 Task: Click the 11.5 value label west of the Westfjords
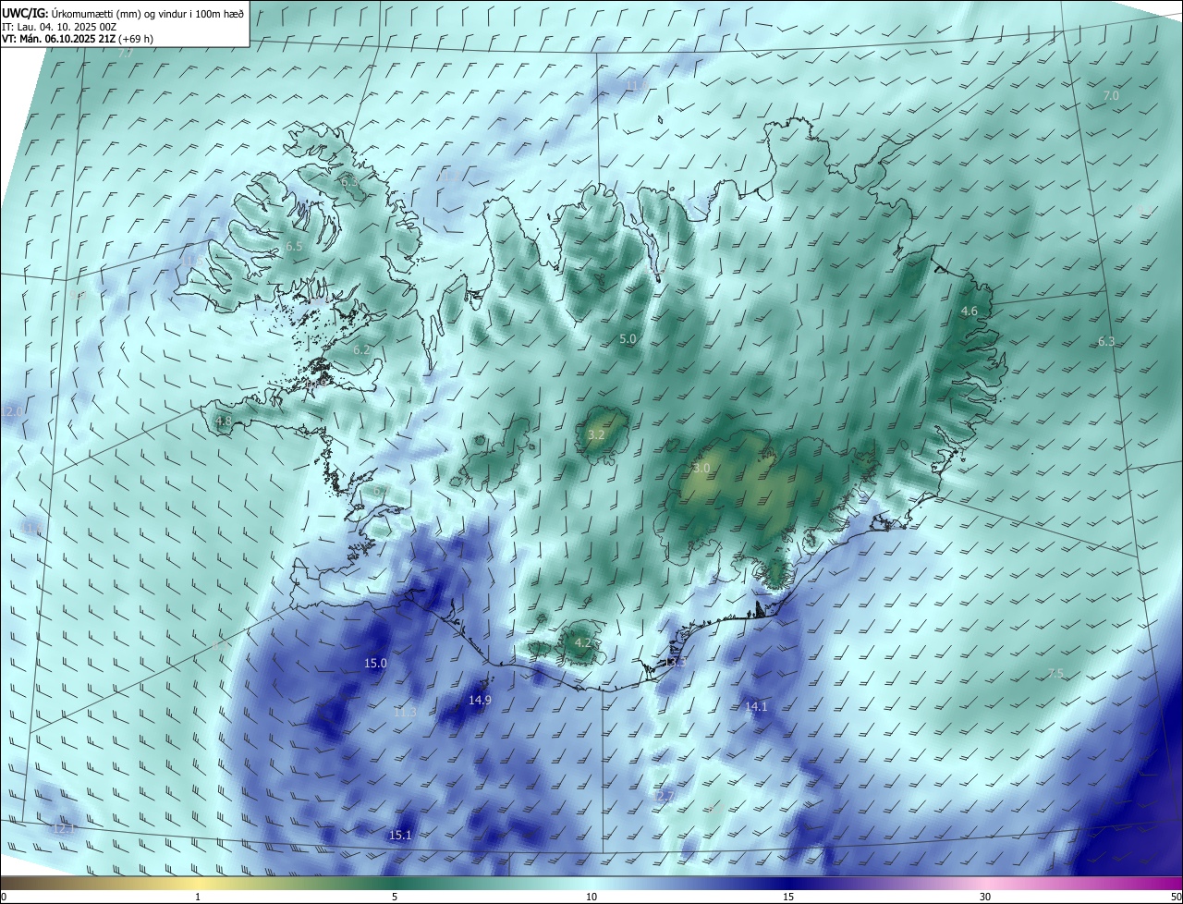tap(191, 261)
